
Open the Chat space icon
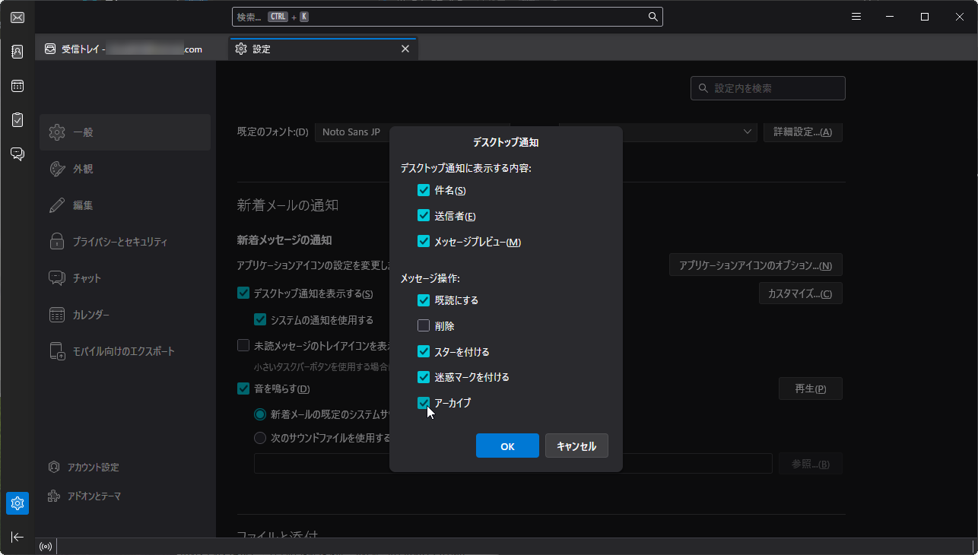coord(17,154)
